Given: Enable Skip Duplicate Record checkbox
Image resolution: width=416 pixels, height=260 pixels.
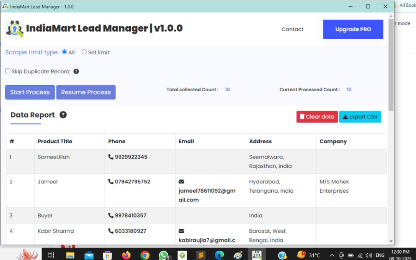Looking at the screenshot, I should pyautogui.click(x=8, y=71).
